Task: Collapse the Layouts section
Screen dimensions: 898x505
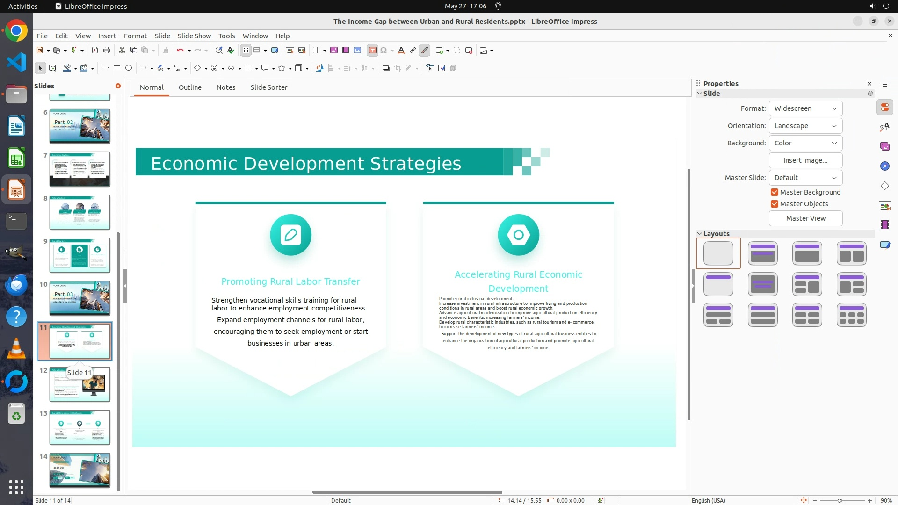Action: (700, 234)
